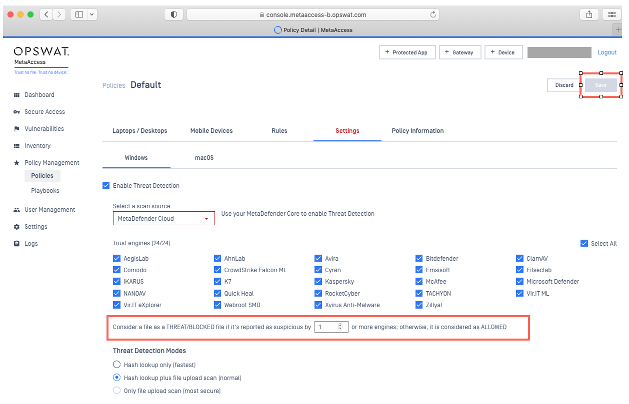This screenshot has width=629, height=404.
Task: Click the Trust engines (24/24) label
Action: [x=141, y=243]
